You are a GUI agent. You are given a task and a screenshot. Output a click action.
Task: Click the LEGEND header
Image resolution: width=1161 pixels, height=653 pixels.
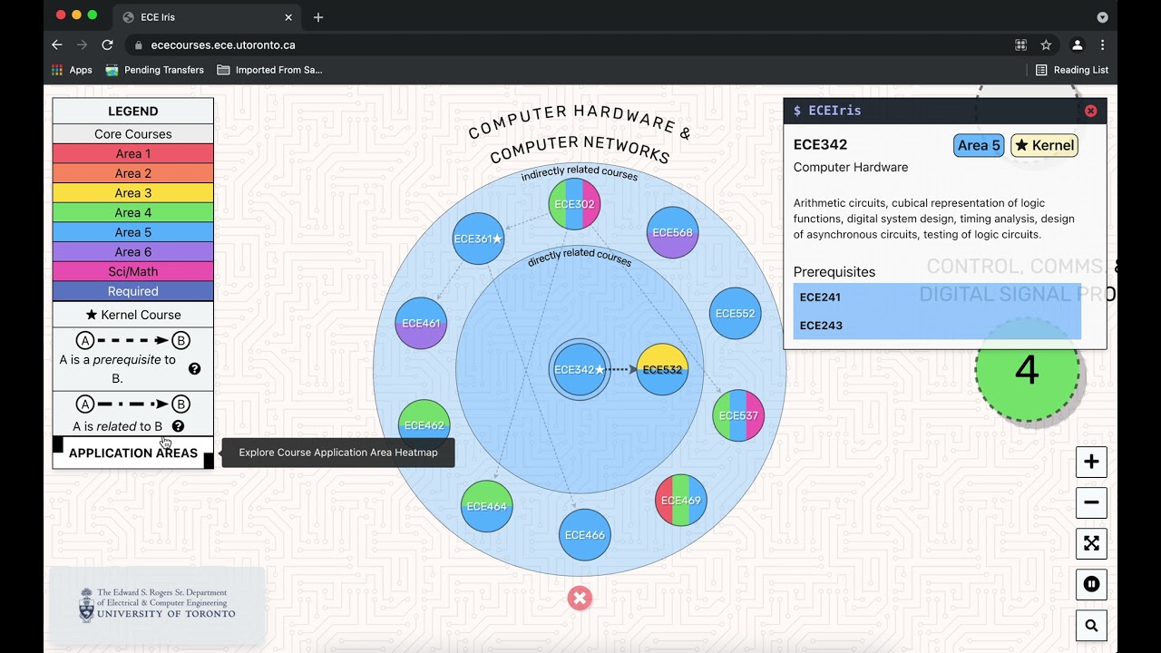pyautogui.click(x=133, y=111)
